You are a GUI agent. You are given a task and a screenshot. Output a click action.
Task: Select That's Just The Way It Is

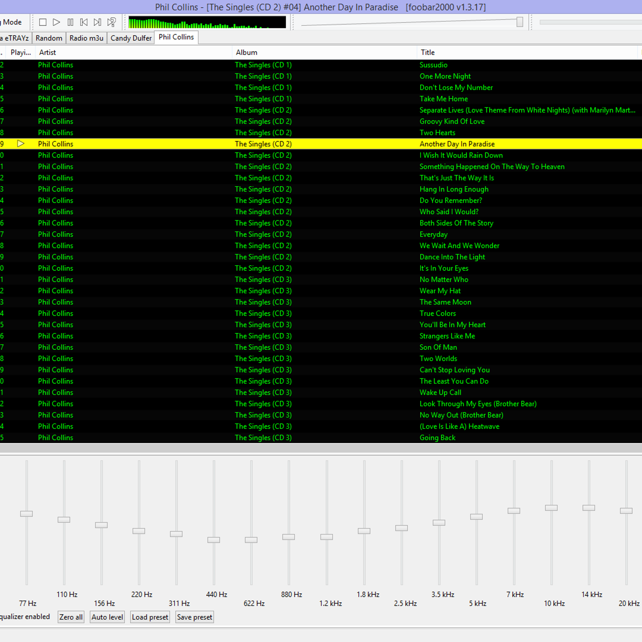[x=321, y=178]
